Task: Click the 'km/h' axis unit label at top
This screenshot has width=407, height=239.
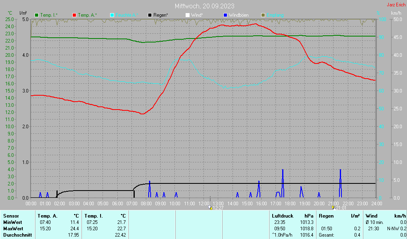Action: coord(396,13)
